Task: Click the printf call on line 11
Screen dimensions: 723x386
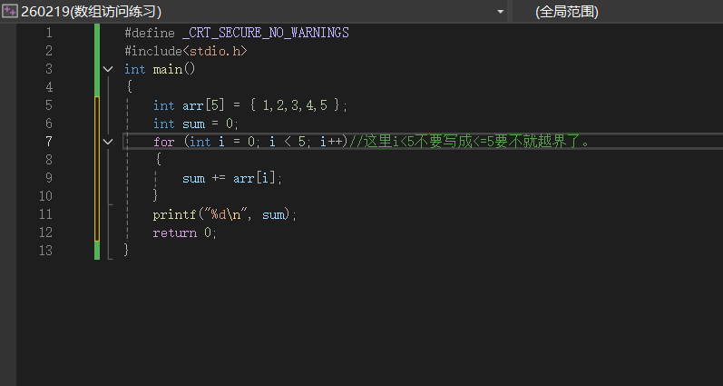Action: tap(223, 214)
